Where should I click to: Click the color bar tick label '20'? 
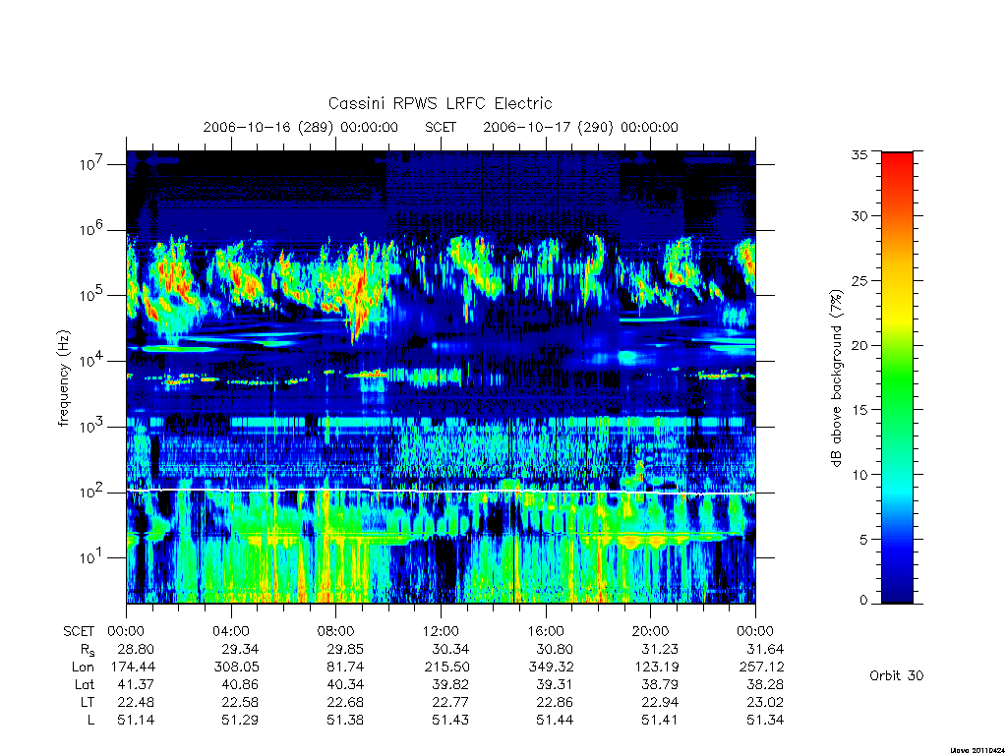pos(859,345)
